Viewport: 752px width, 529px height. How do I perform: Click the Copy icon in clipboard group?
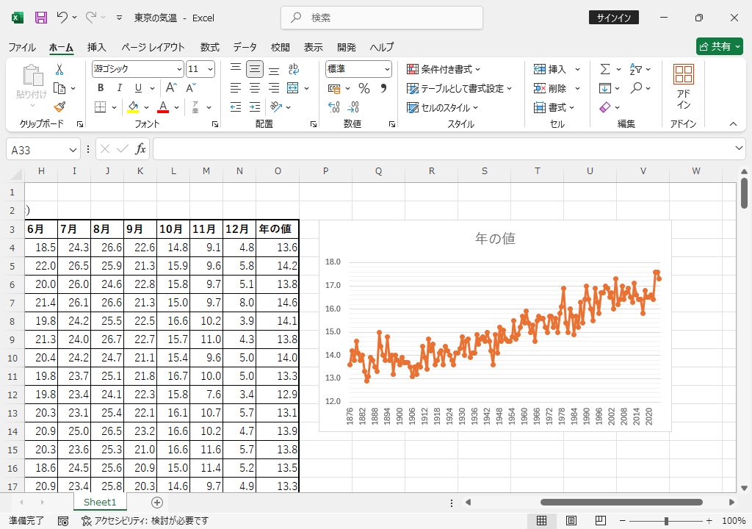(59, 88)
